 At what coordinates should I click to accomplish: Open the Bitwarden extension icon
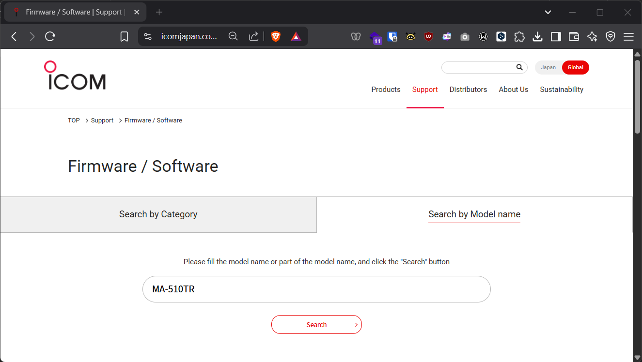tap(392, 36)
